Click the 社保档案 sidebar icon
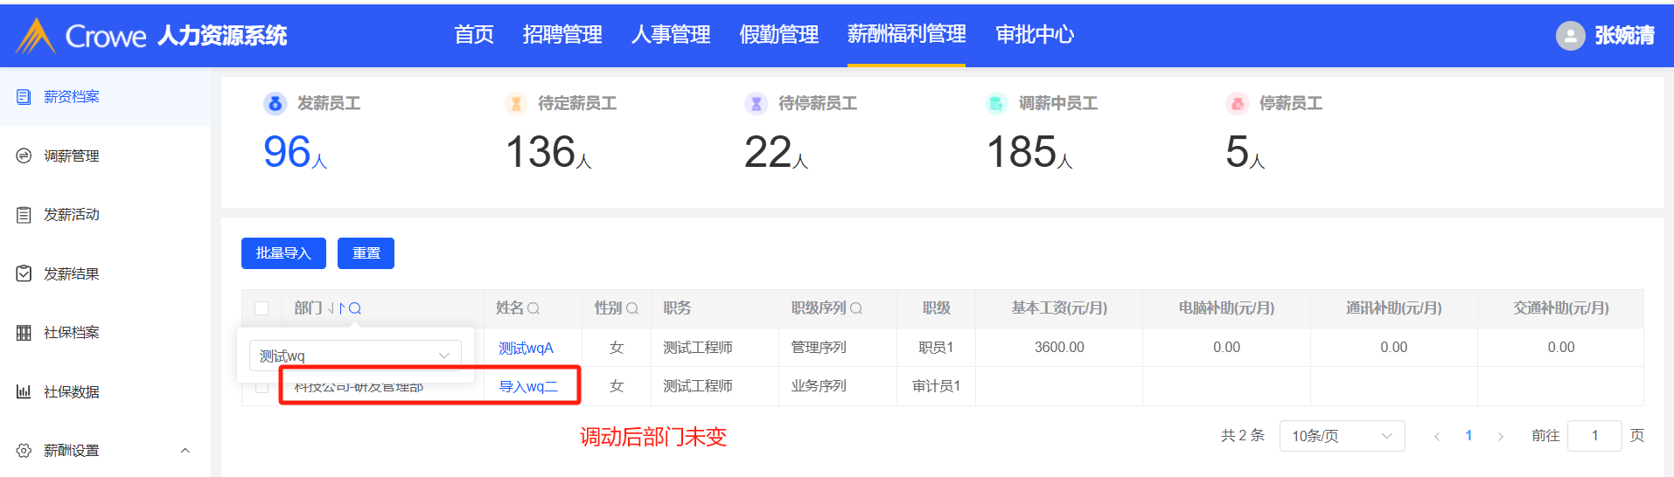The height and width of the screenshot is (477, 1674). 24,333
